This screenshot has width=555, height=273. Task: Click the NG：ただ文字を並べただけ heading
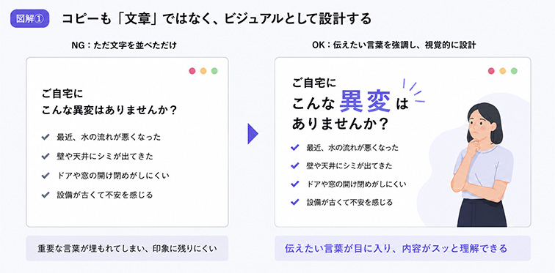click(x=123, y=45)
